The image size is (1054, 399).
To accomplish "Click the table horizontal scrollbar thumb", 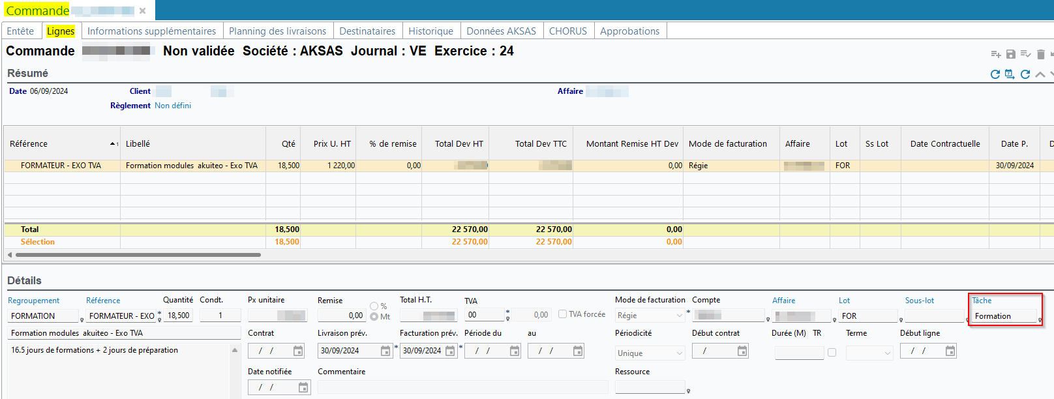I will coord(138,255).
